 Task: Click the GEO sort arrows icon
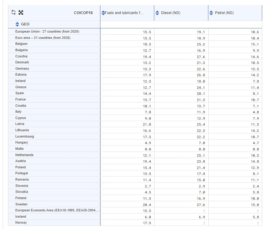click(17, 24)
